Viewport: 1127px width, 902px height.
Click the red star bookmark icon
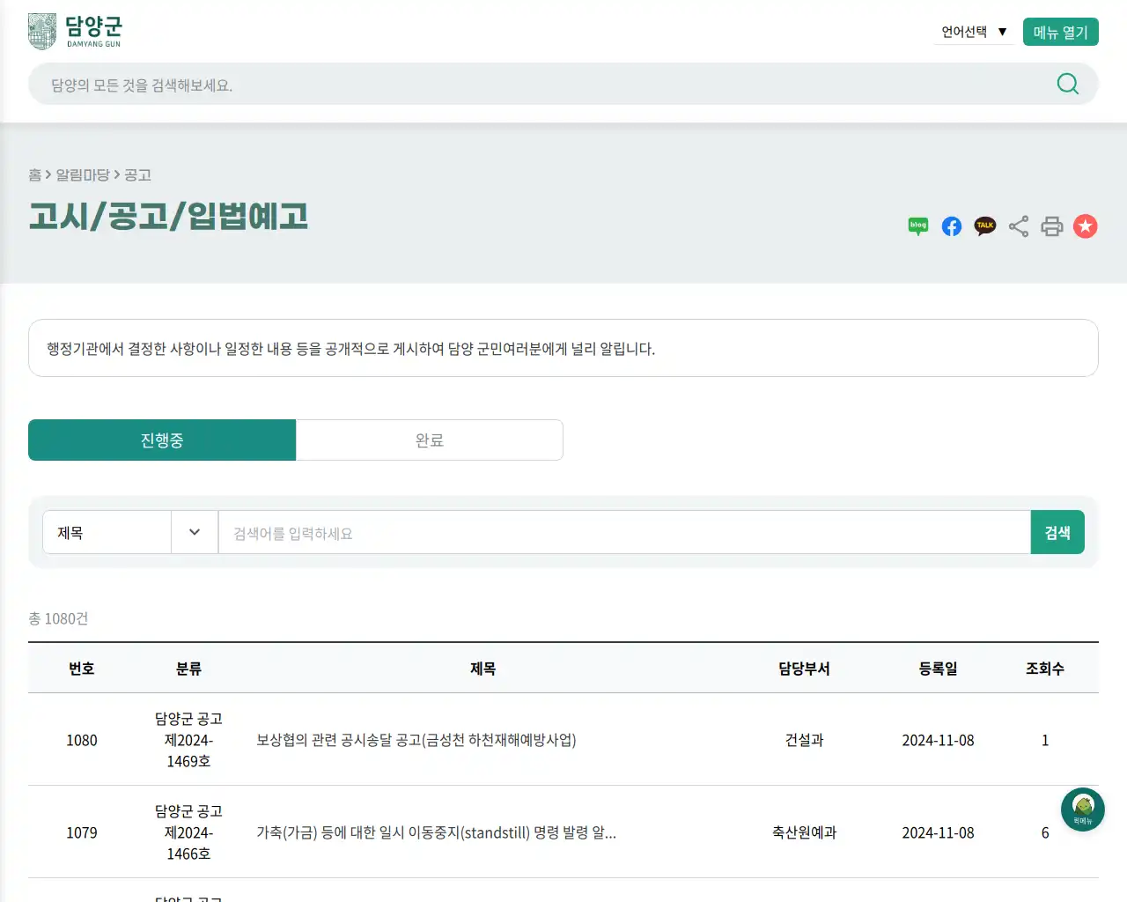coord(1085,225)
